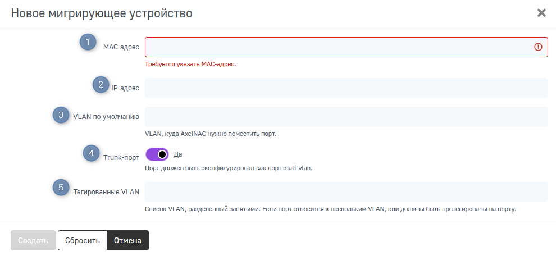Click the Тегированные VLAN input field
Image resolution: width=556 pixels, height=256 pixels.
point(346,192)
